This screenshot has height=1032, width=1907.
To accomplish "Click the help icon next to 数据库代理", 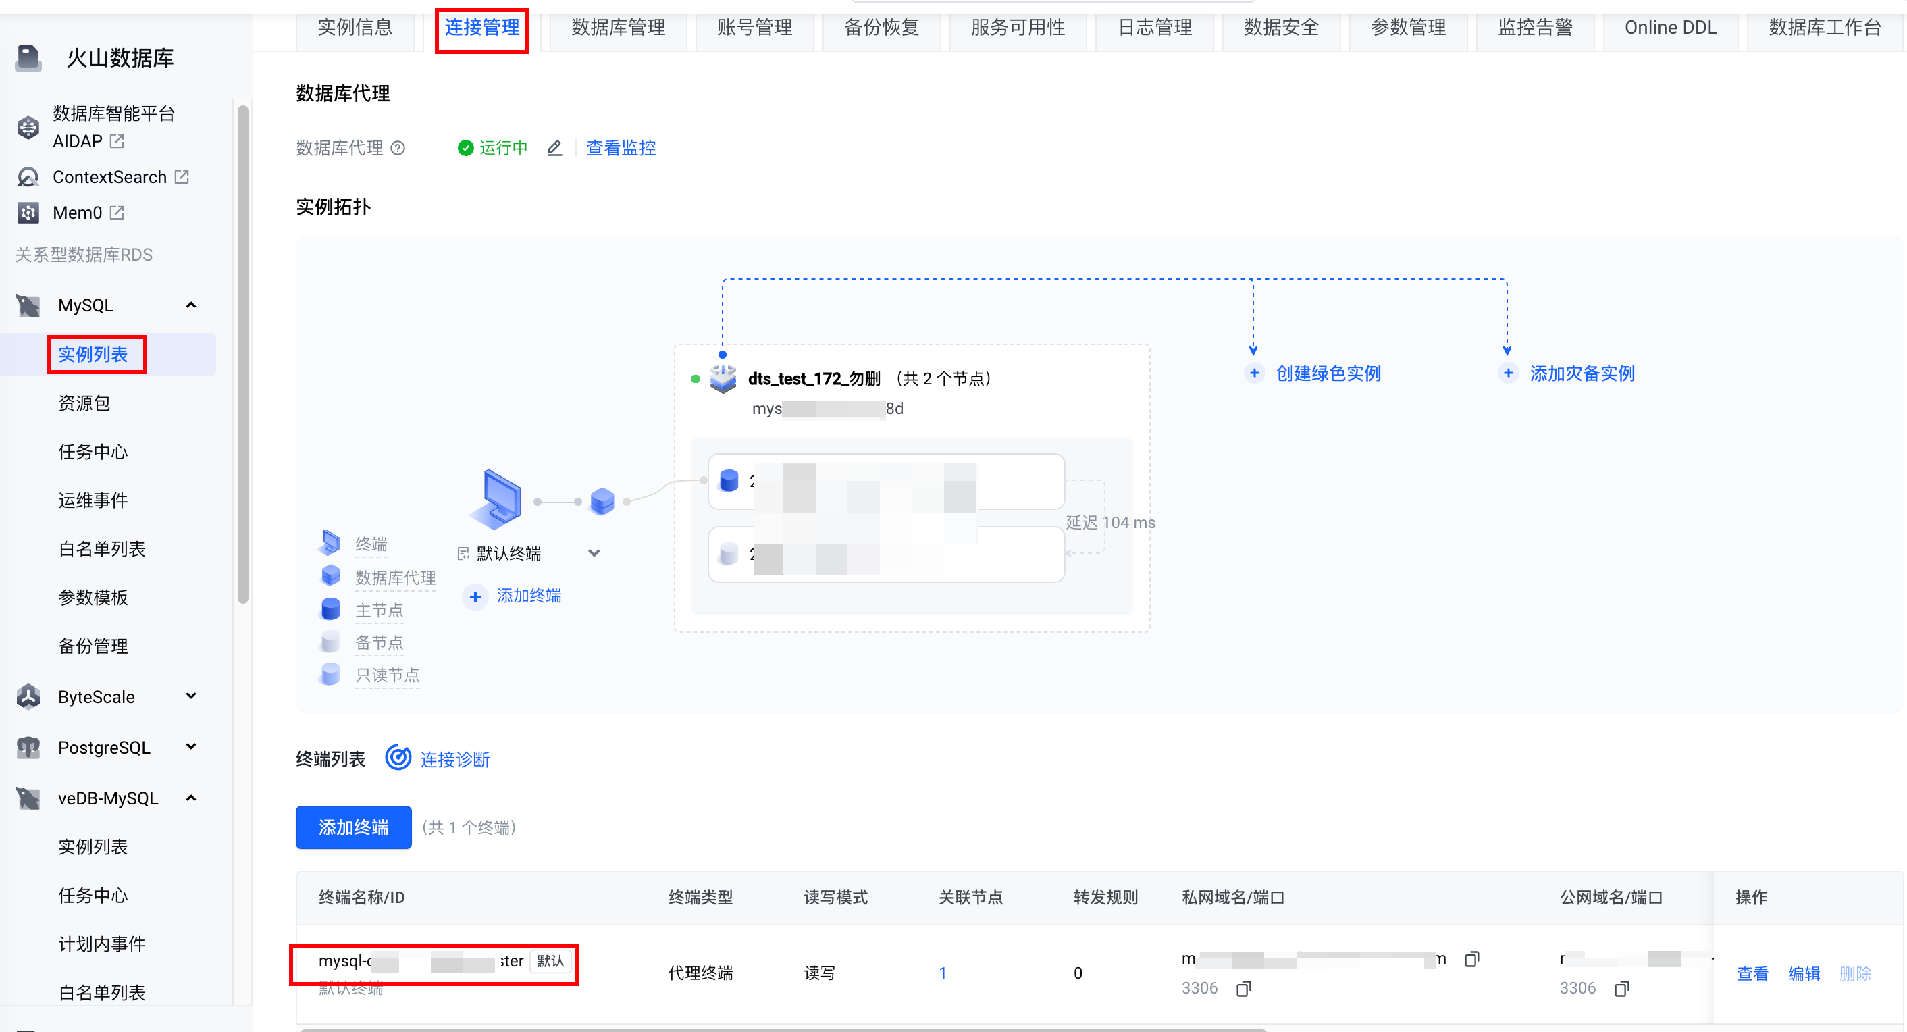I will click(398, 148).
